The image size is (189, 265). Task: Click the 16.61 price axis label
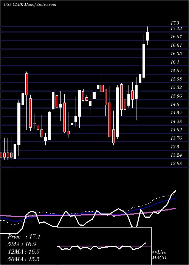tap(176, 45)
